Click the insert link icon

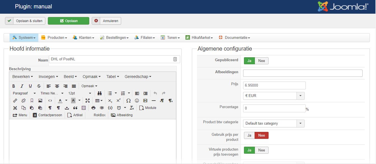(15, 101)
